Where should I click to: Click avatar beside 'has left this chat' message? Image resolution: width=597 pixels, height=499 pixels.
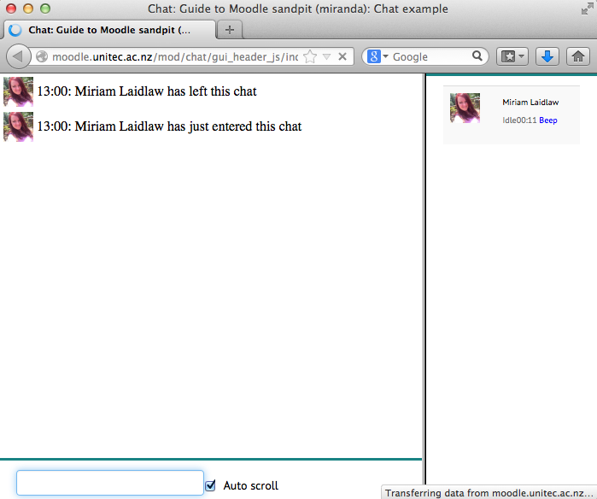click(x=18, y=91)
